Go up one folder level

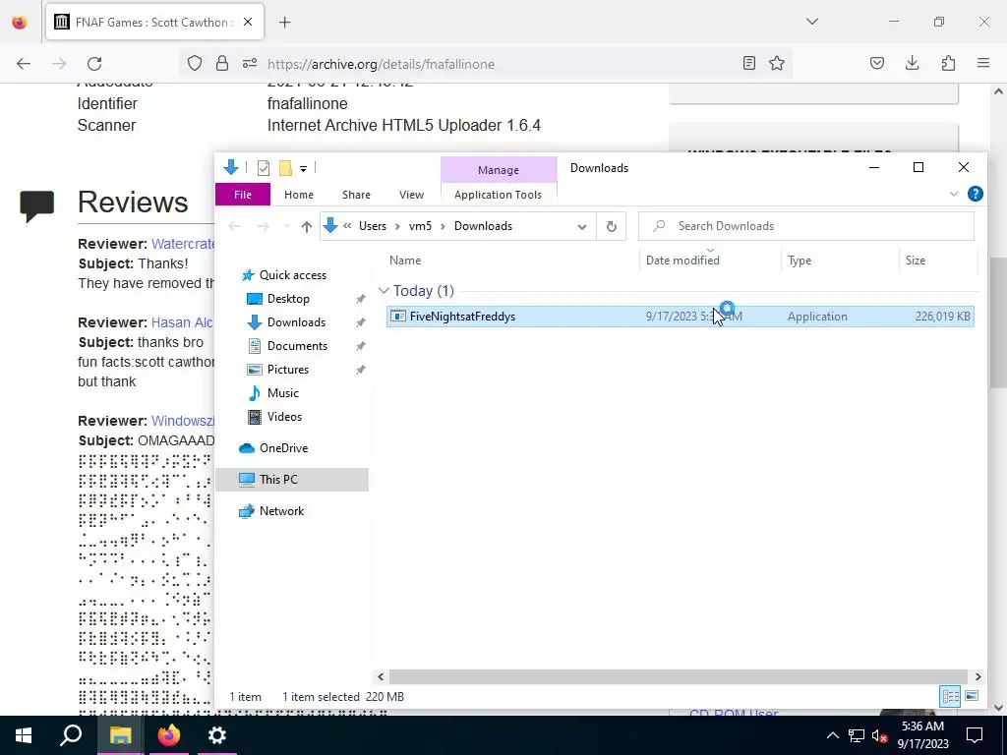click(x=307, y=227)
